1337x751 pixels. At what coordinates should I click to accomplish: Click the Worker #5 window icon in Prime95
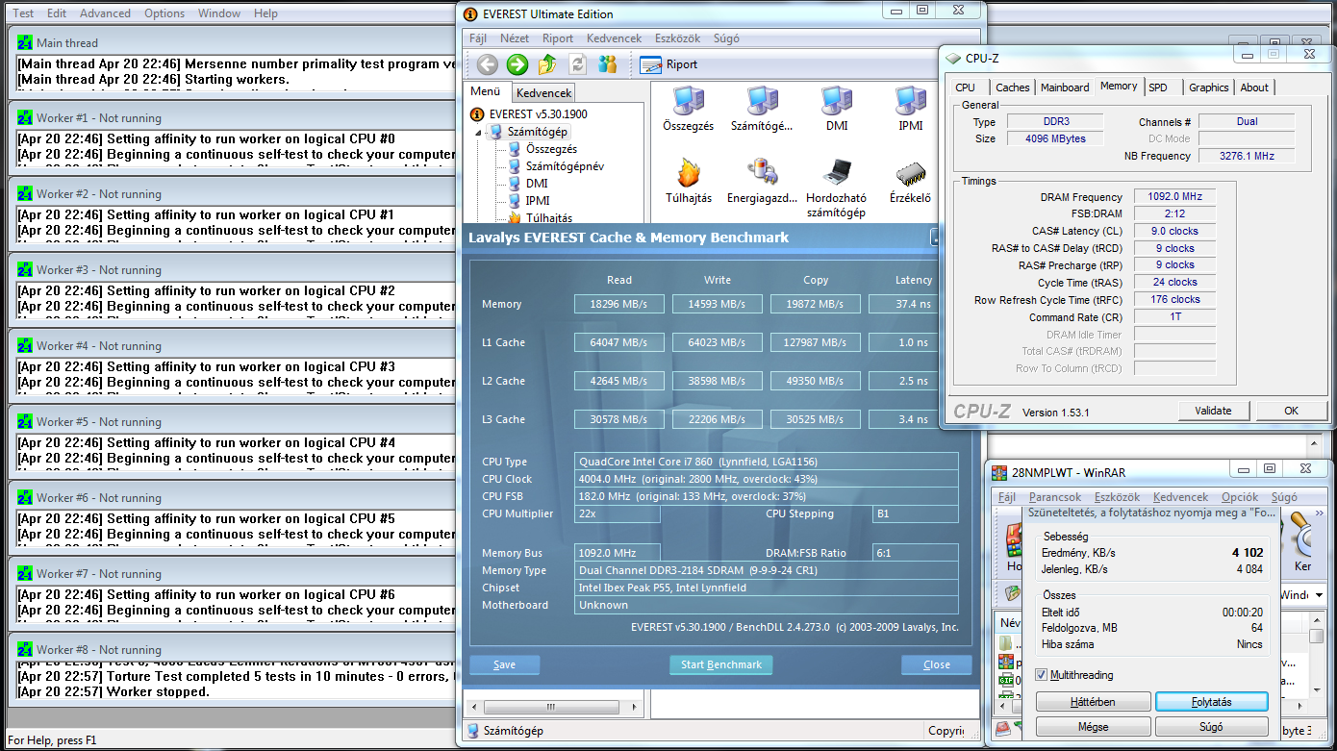[24, 422]
